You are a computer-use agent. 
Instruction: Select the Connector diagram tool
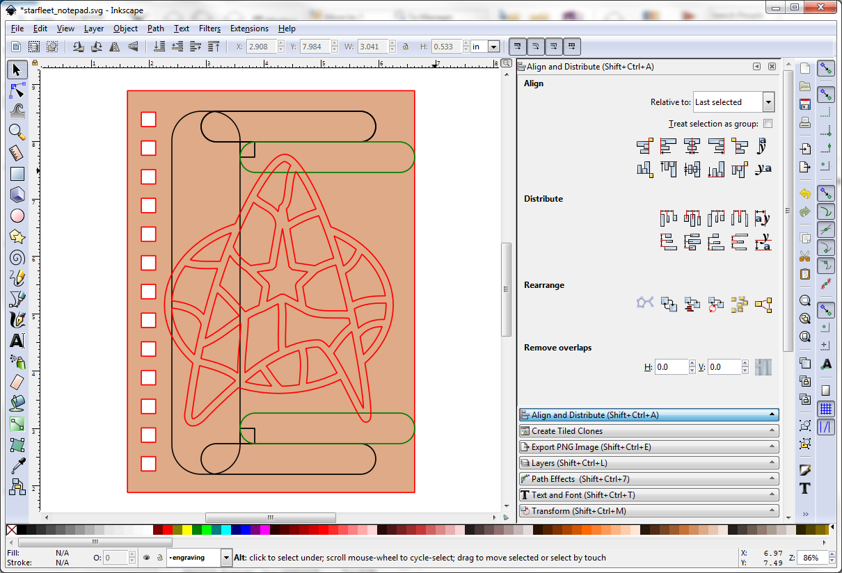(x=17, y=487)
